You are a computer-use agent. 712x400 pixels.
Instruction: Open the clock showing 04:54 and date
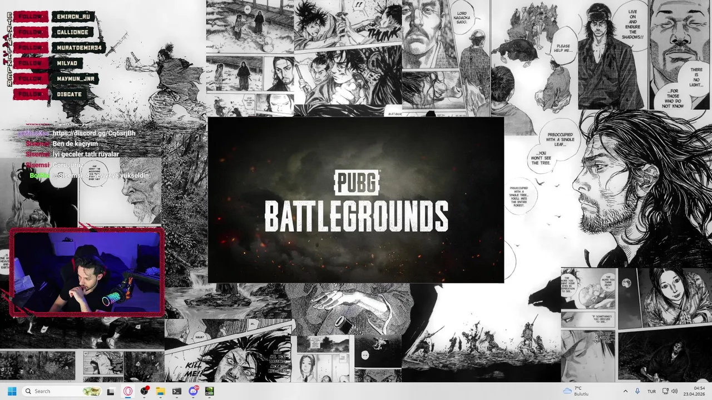click(695, 391)
